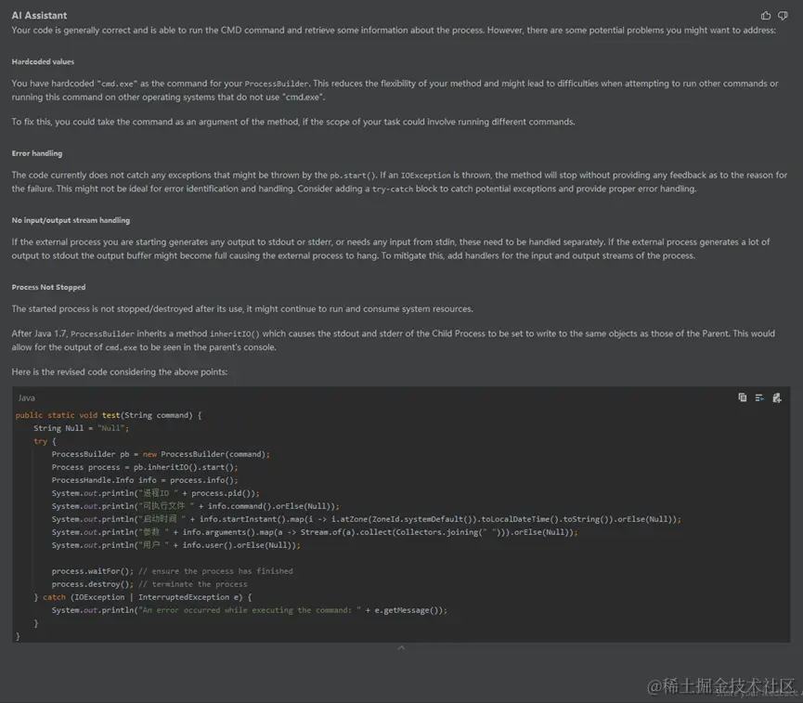Click the 'process.waitFor();' code line
This screenshot has width=803, height=703.
click(x=173, y=571)
